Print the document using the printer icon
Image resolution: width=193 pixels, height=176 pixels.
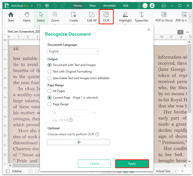[47, 6]
